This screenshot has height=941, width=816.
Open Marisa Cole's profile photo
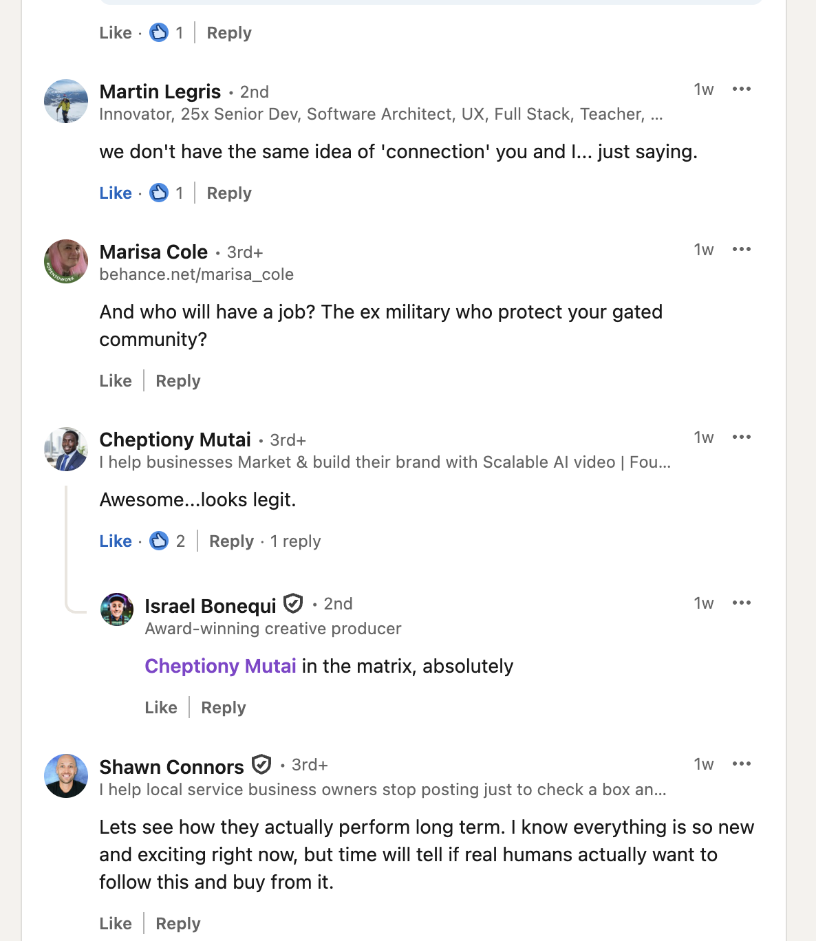(x=66, y=261)
